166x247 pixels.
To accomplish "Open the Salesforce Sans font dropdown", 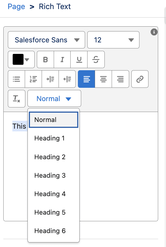I will point(46,40).
